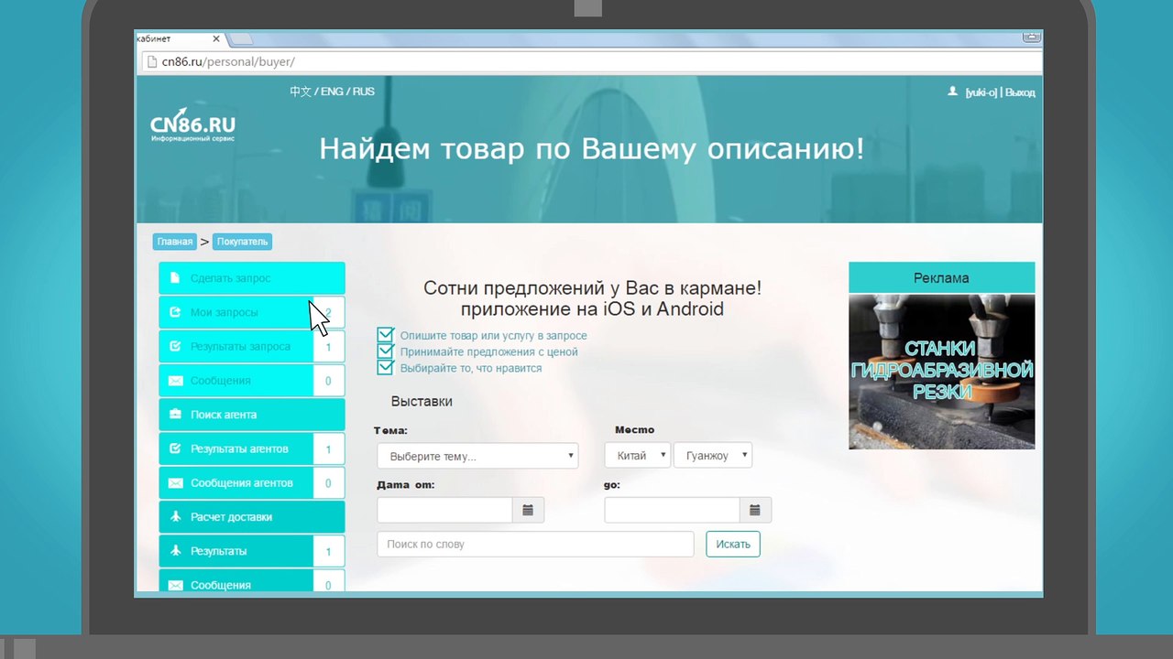Viewport: 1173px width, 659px height.
Task: Click the Покупатель breadcrumb
Action: tap(242, 242)
